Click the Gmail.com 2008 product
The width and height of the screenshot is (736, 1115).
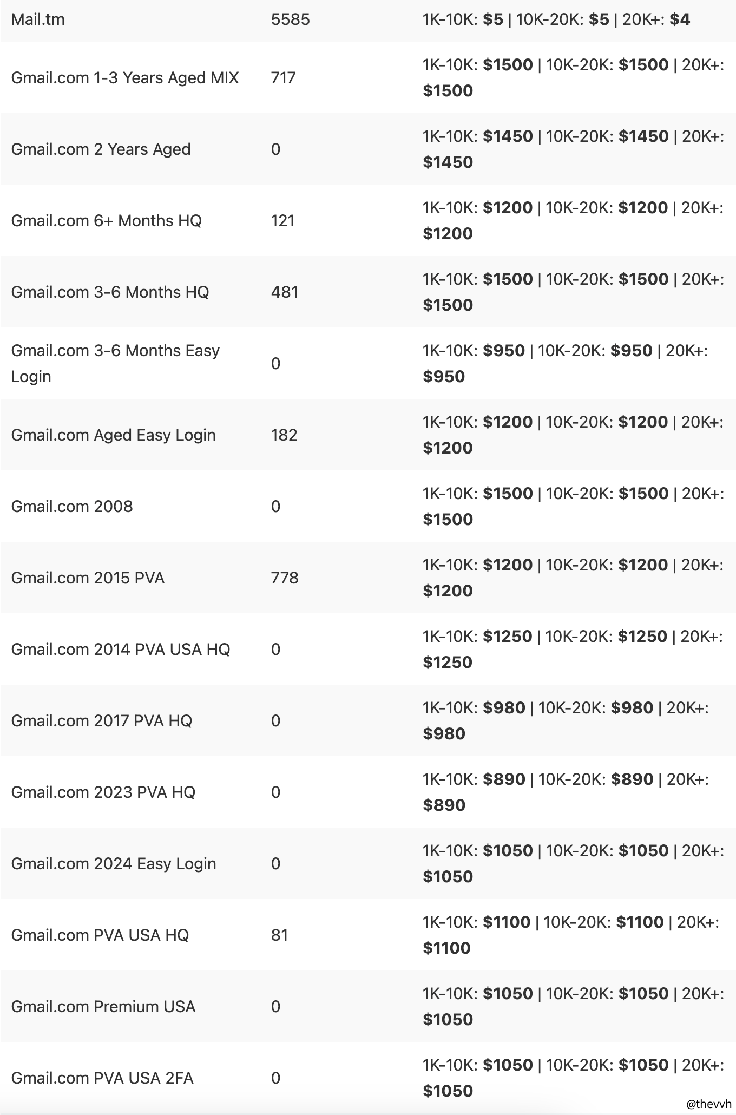tap(72, 507)
